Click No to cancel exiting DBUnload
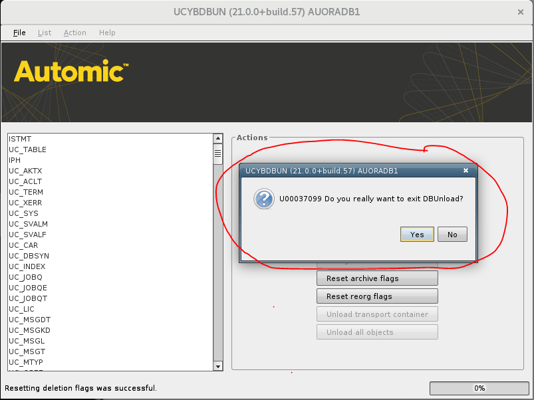 click(452, 235)
